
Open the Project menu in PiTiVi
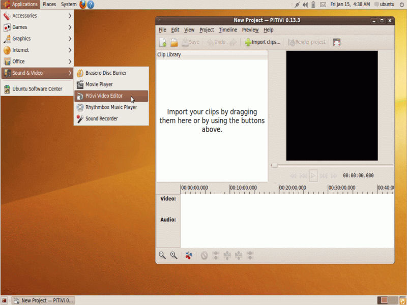click(x=207, y=30)
